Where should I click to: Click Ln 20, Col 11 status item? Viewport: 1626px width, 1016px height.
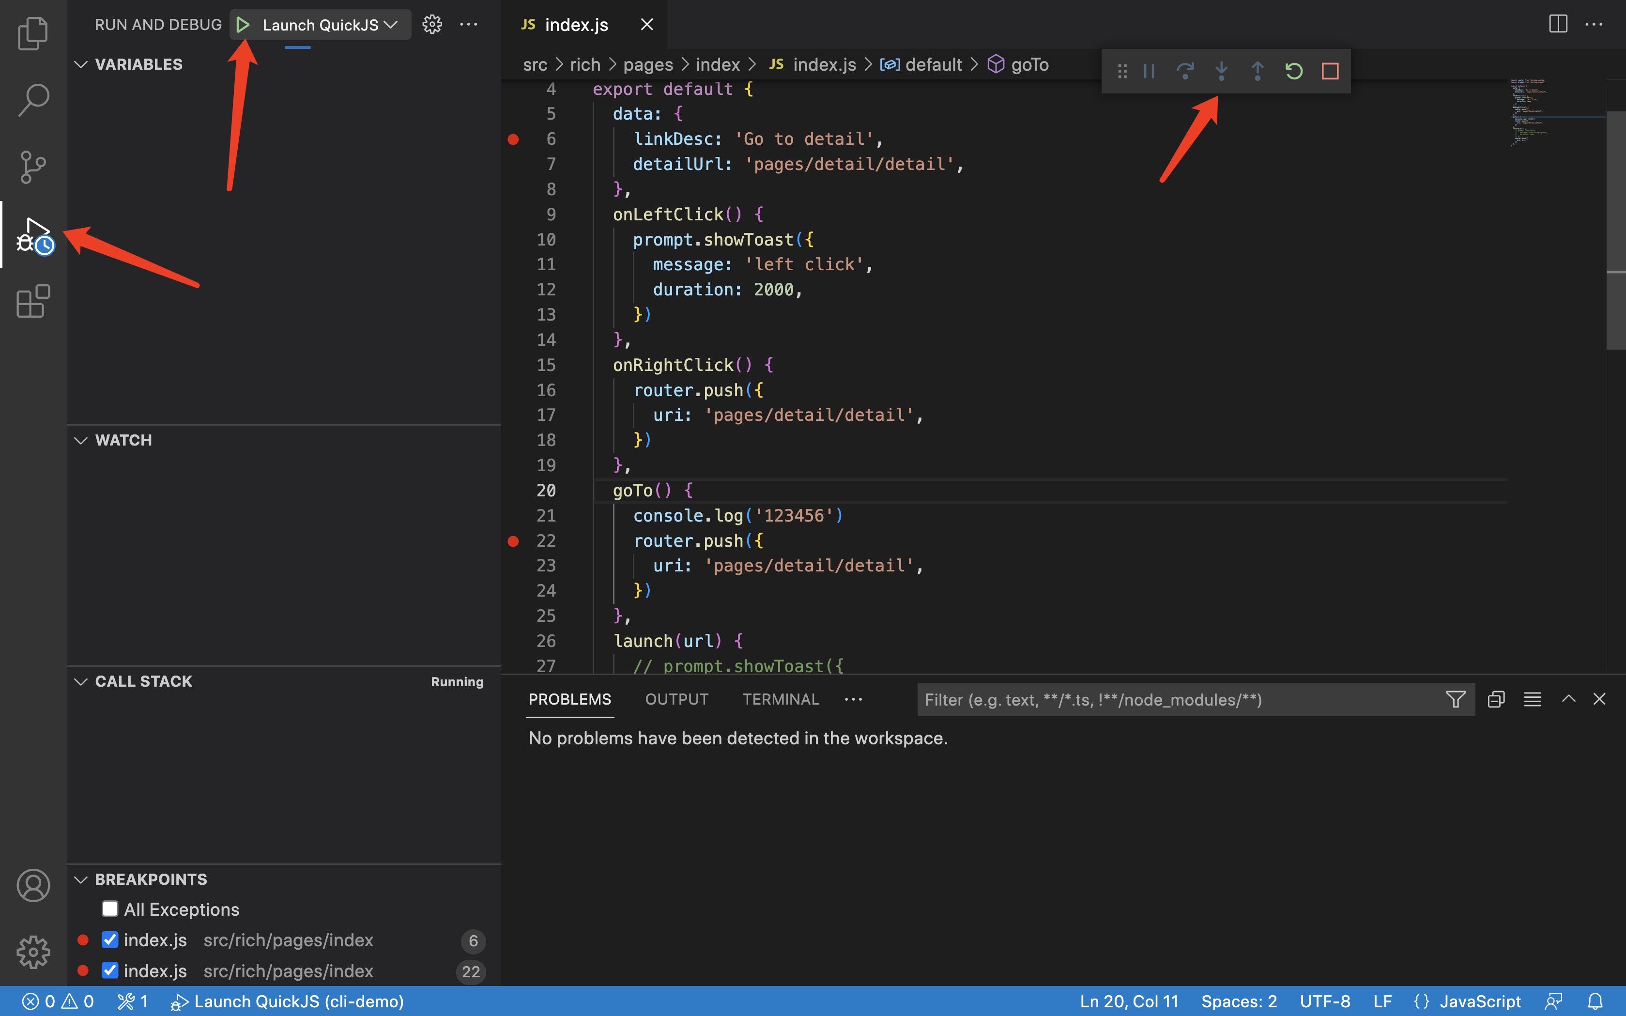(x=1129, y=1001)
